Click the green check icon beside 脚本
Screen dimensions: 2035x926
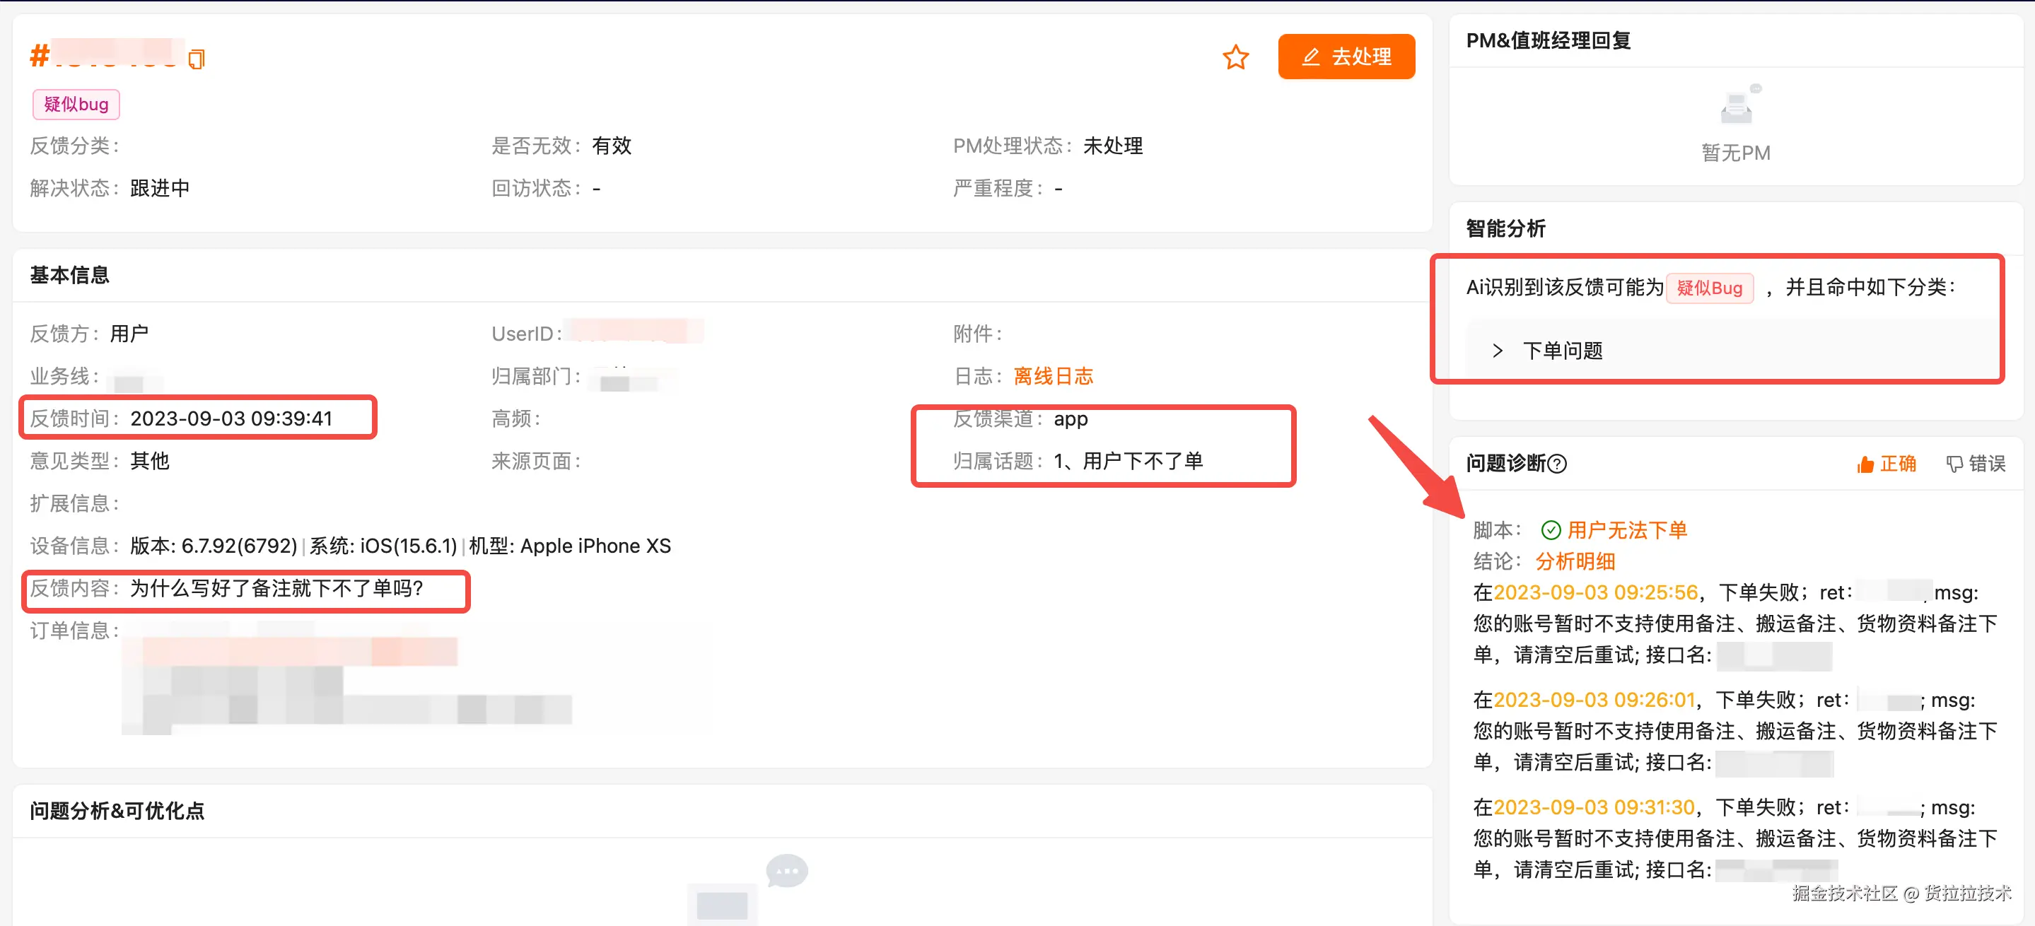pyautogui.click(x=1550, y=529)
